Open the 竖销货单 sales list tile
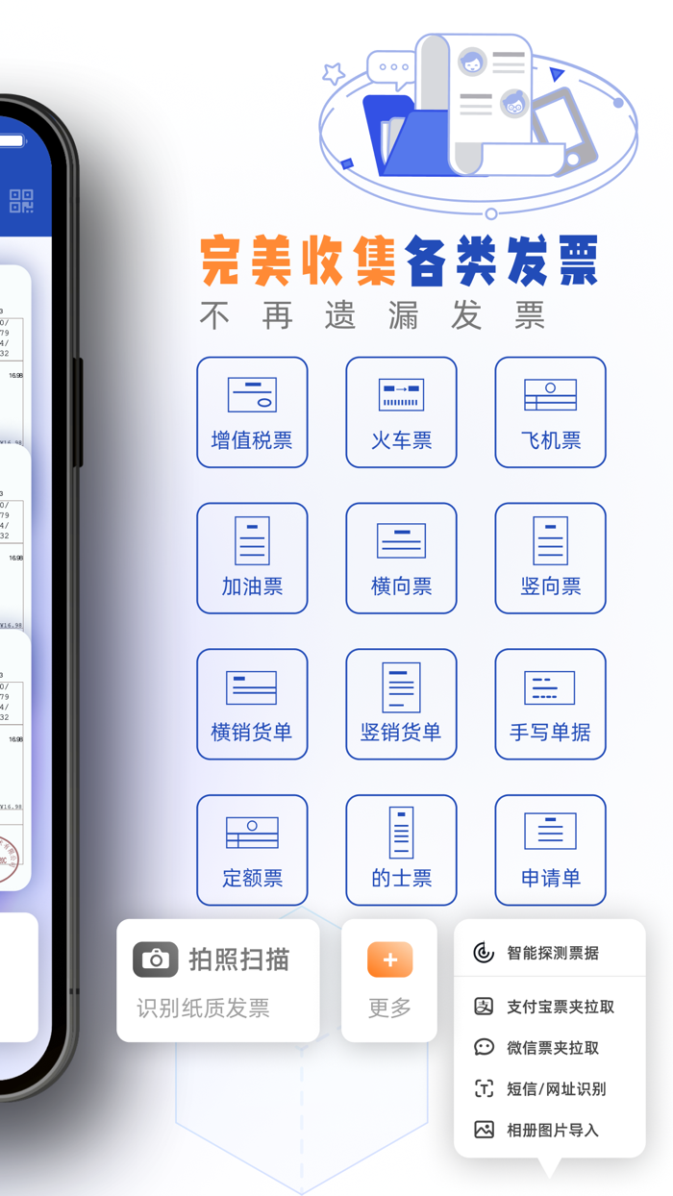The height and width of the screenshot is (1196, 673). (x=401, y=705)
